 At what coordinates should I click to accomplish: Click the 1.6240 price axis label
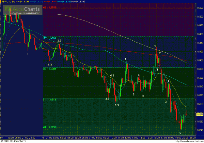click(200, 130)
